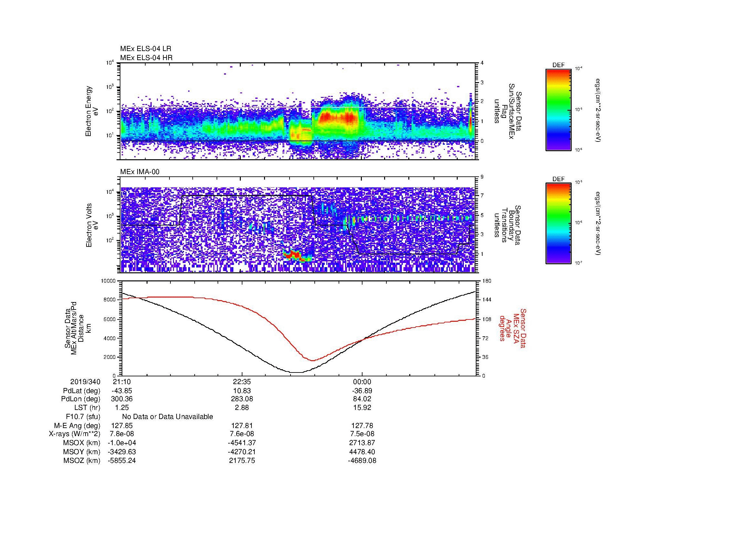
Task: Click 'No Data or Data Unavailable' text
Action: coord(168,417)
